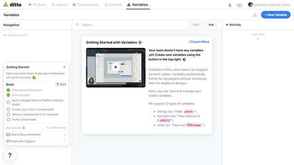Image resolution: width=294 pixels, height=165 pixels.
Task: Click the progress circle next to 33%
Action: (x=57, y=84)
